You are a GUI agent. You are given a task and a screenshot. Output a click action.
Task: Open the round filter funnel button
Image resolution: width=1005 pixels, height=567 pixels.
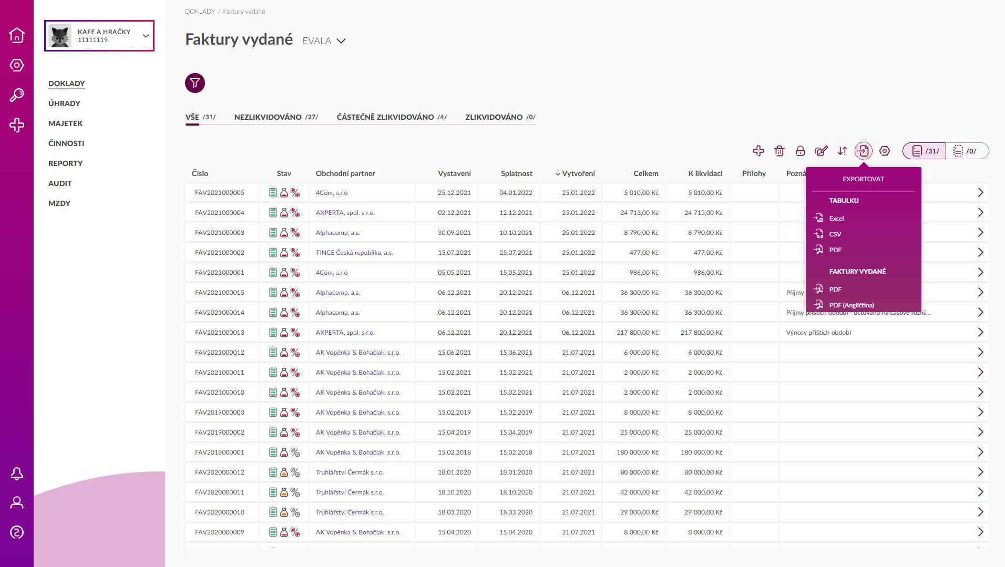click(x=195, y=83)
